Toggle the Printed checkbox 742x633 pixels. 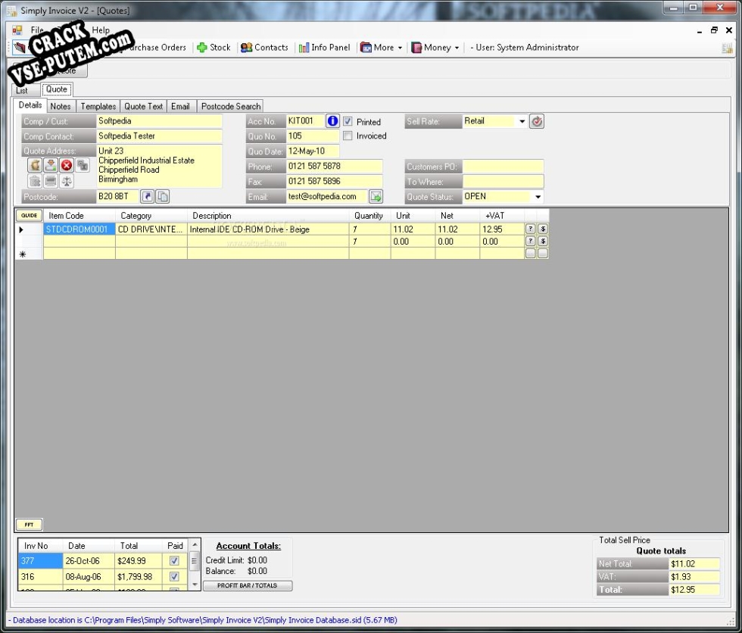(x=348, y=122)
